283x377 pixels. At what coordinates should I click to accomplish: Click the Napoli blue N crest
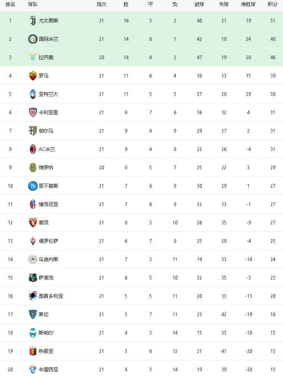[33, 186]
